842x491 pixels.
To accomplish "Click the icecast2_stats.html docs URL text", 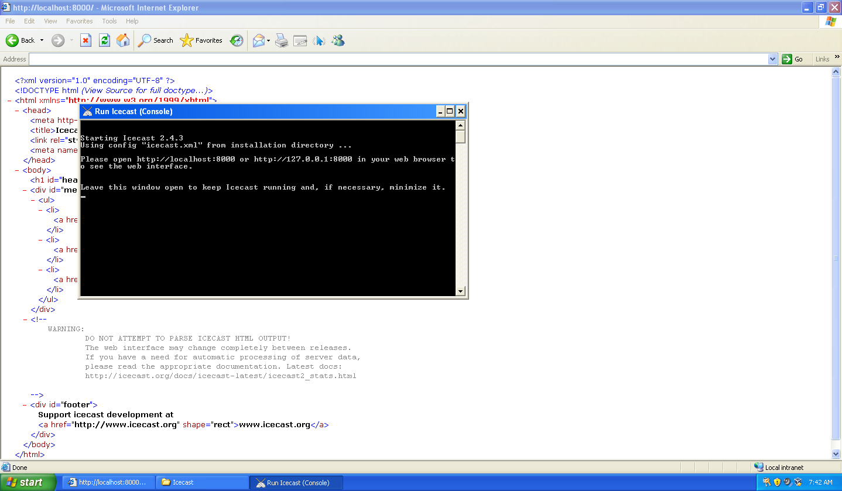I will 221,376.
